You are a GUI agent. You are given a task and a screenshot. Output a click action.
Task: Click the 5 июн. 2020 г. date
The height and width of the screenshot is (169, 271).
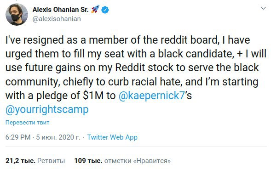(x=58, y=137)
